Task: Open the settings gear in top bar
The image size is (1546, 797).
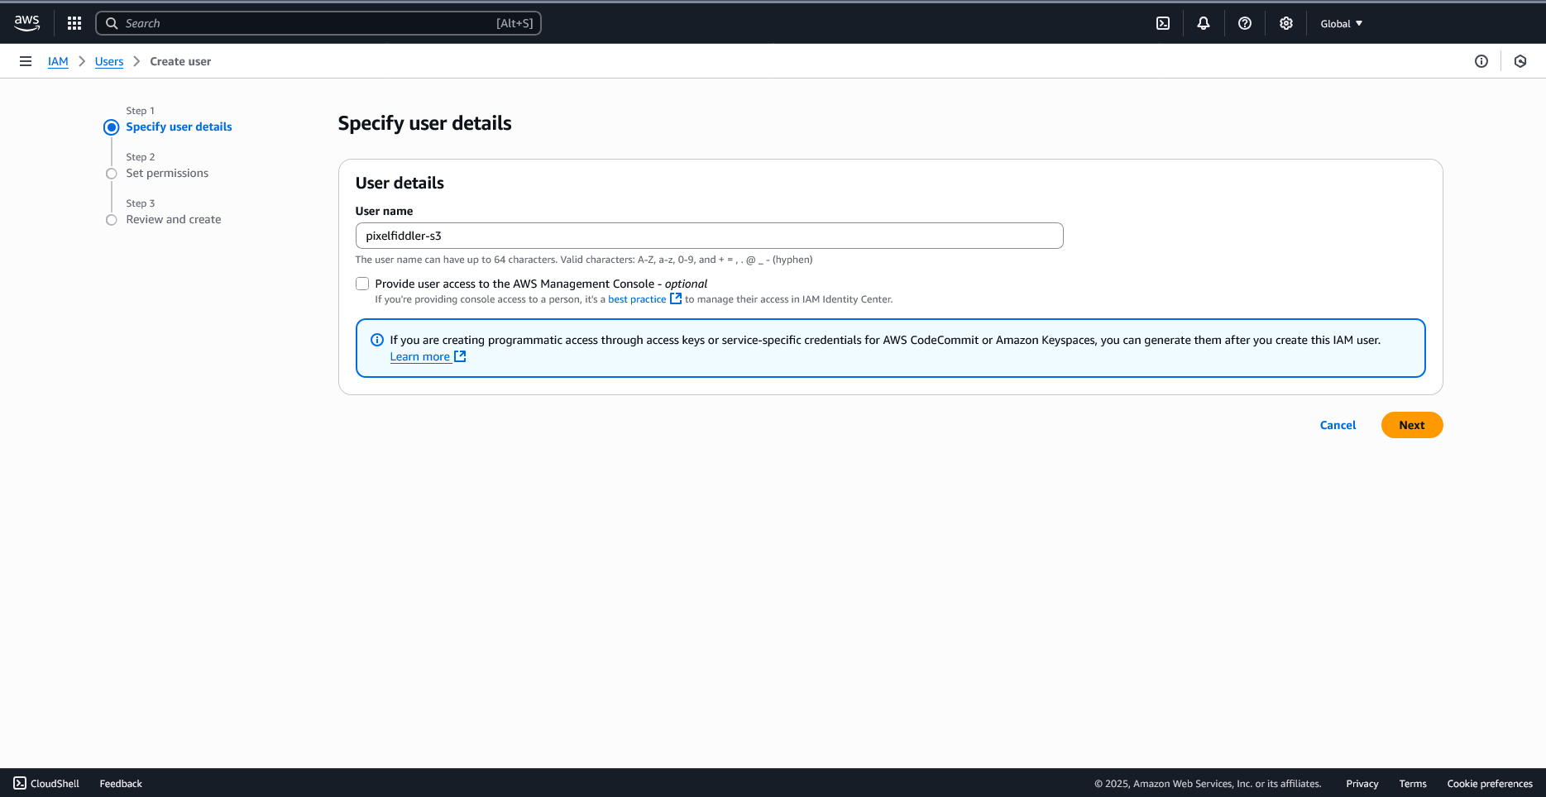Action: [1286, 23]
